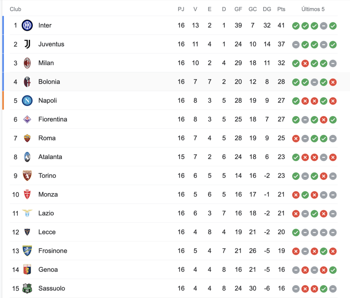
Task: Click Bolonia's latest red loss icon
Action: (333, 82)
